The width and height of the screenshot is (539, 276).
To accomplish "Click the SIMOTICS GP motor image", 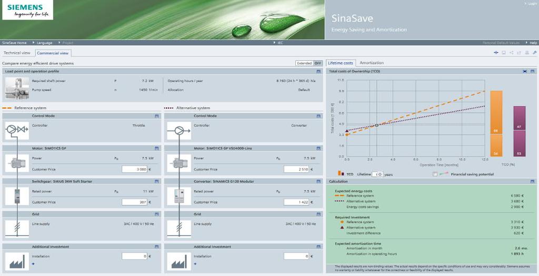I will (x=17, y=163).
